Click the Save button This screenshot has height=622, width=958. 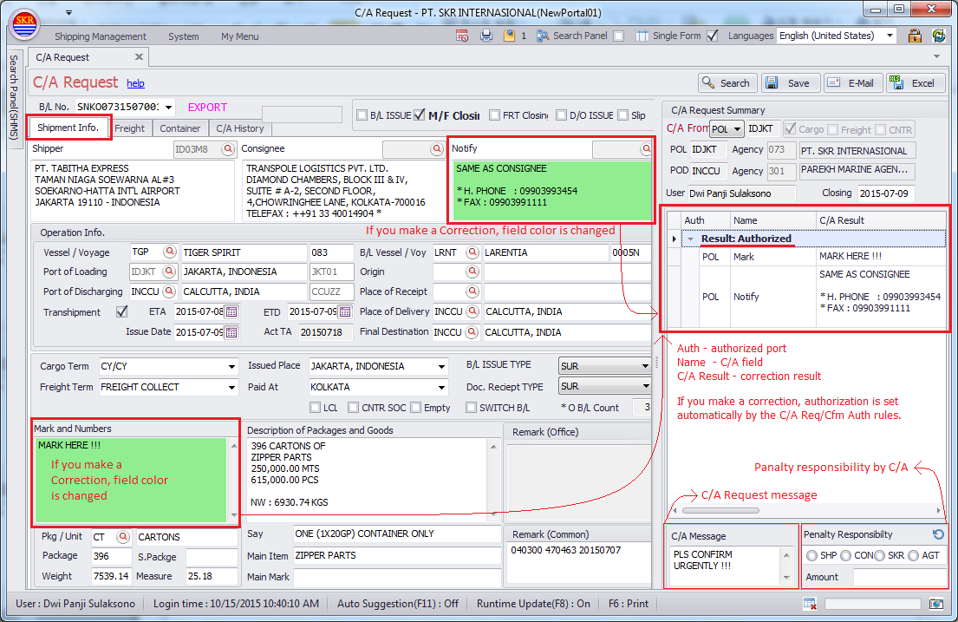point(791,82)
